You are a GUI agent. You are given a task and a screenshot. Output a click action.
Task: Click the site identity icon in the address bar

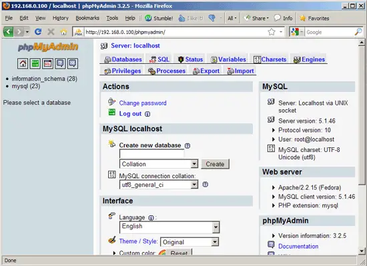(79, 32)
